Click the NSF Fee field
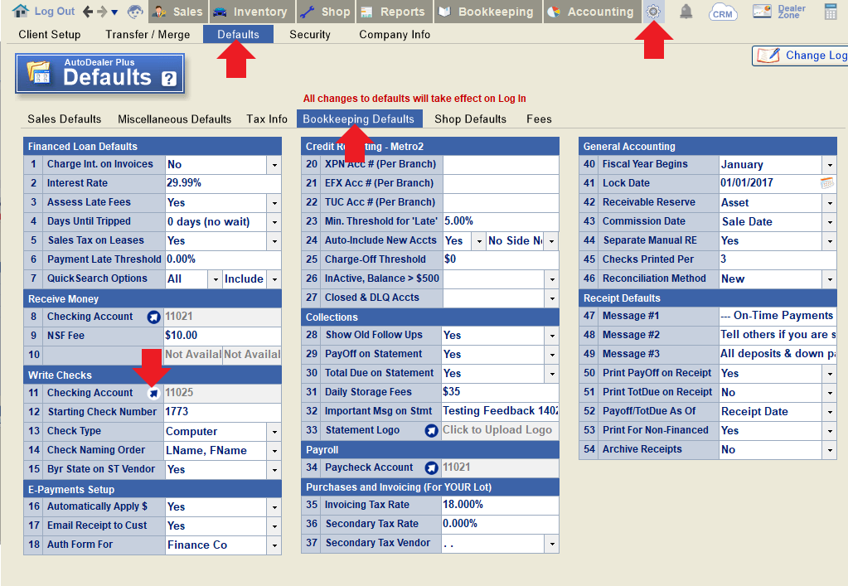The image size is (848, 586). [x=223, y=336]
